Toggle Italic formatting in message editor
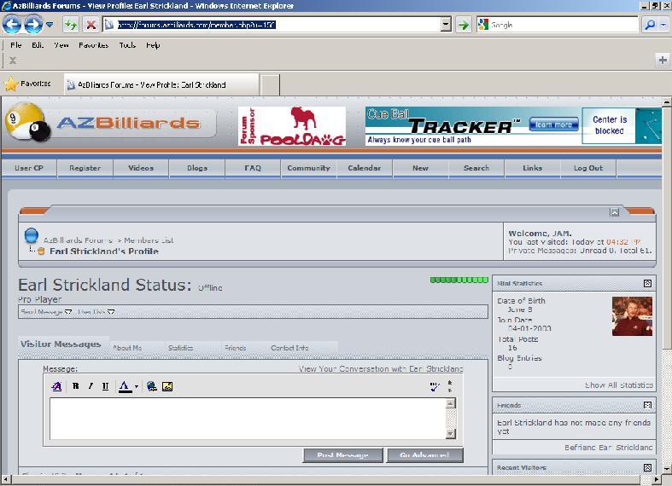 (x=91, y=386)
